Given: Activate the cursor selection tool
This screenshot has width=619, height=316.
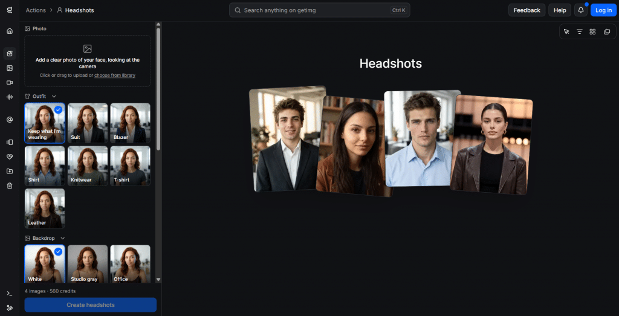Looking at the screenshot, I should (x=566, y=31).
